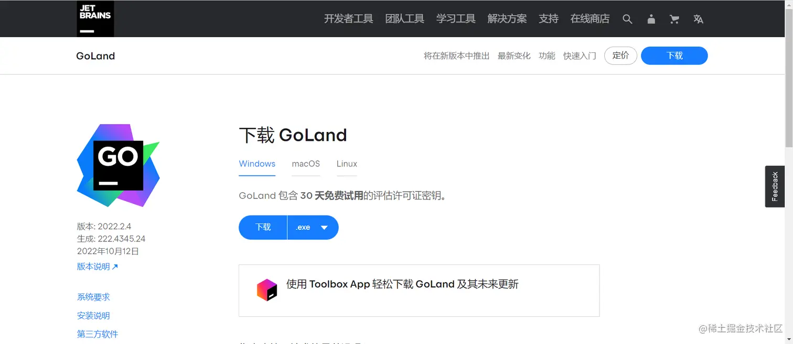
Task: Click the JetBrains logo
Action: pos(95,19)
